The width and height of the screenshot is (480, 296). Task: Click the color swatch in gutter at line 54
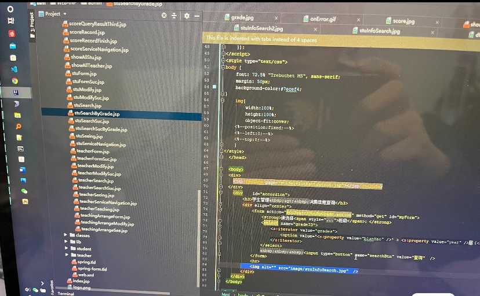[x=214, y=87]
